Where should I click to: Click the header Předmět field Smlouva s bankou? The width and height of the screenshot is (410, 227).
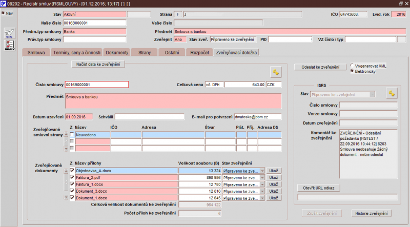tap(290, 32)
